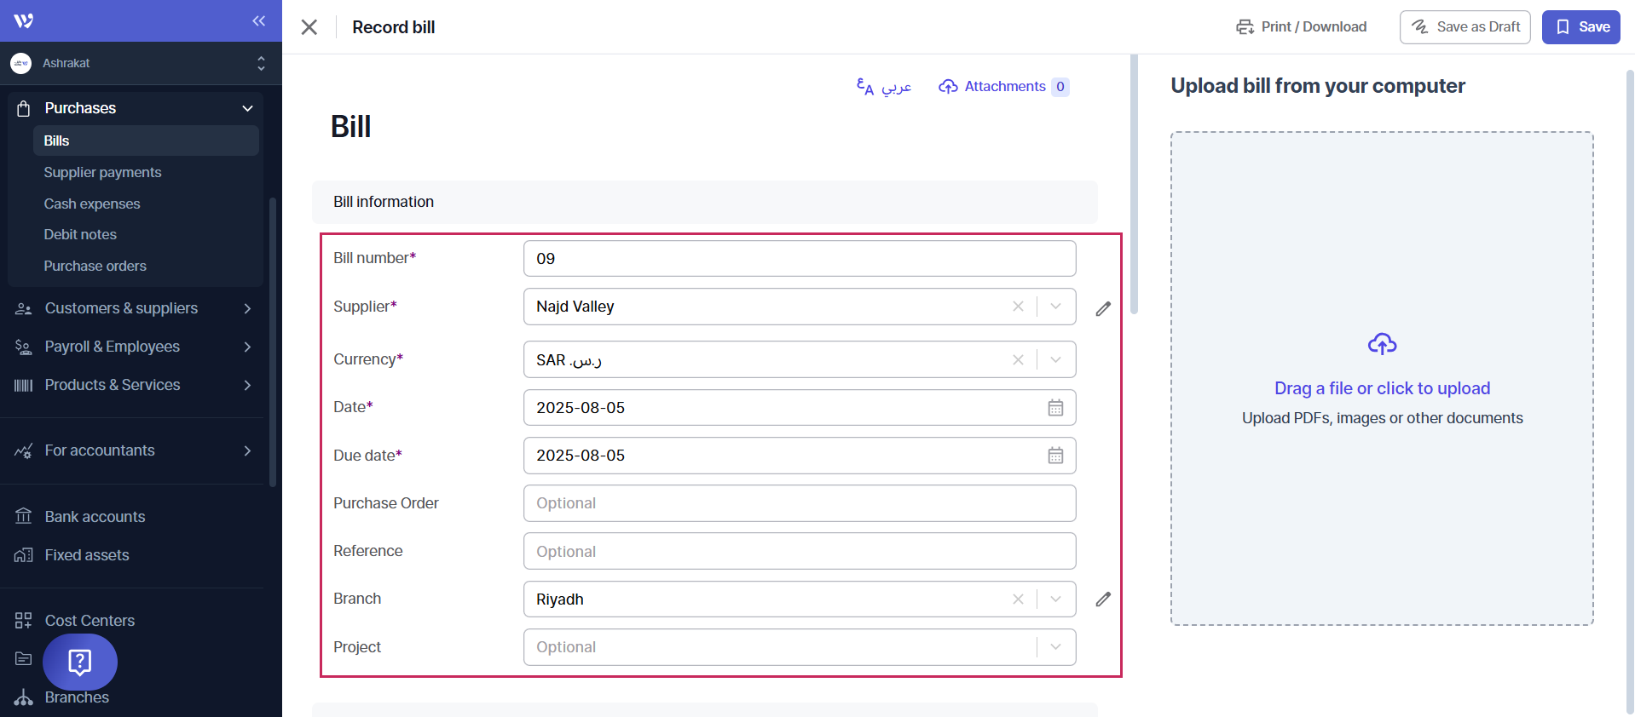Click the Save as Draft button
The image size is (1635, 717).
pos(1465,27)
